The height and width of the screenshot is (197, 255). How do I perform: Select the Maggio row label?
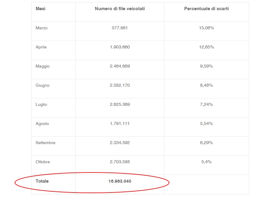coord(43,66)
